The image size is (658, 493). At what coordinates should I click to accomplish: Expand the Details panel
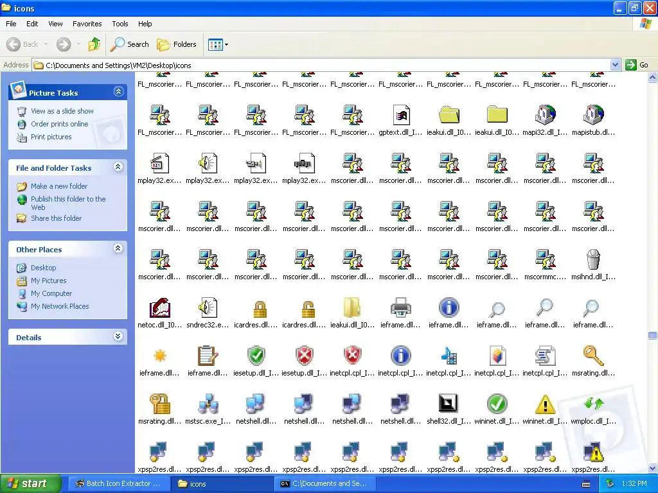point(118,336)
